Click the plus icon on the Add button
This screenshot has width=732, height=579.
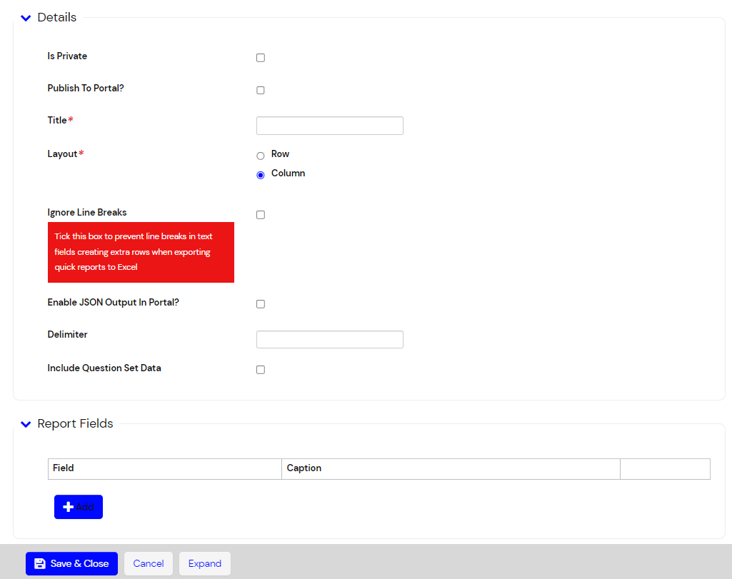tap(69, 506)
